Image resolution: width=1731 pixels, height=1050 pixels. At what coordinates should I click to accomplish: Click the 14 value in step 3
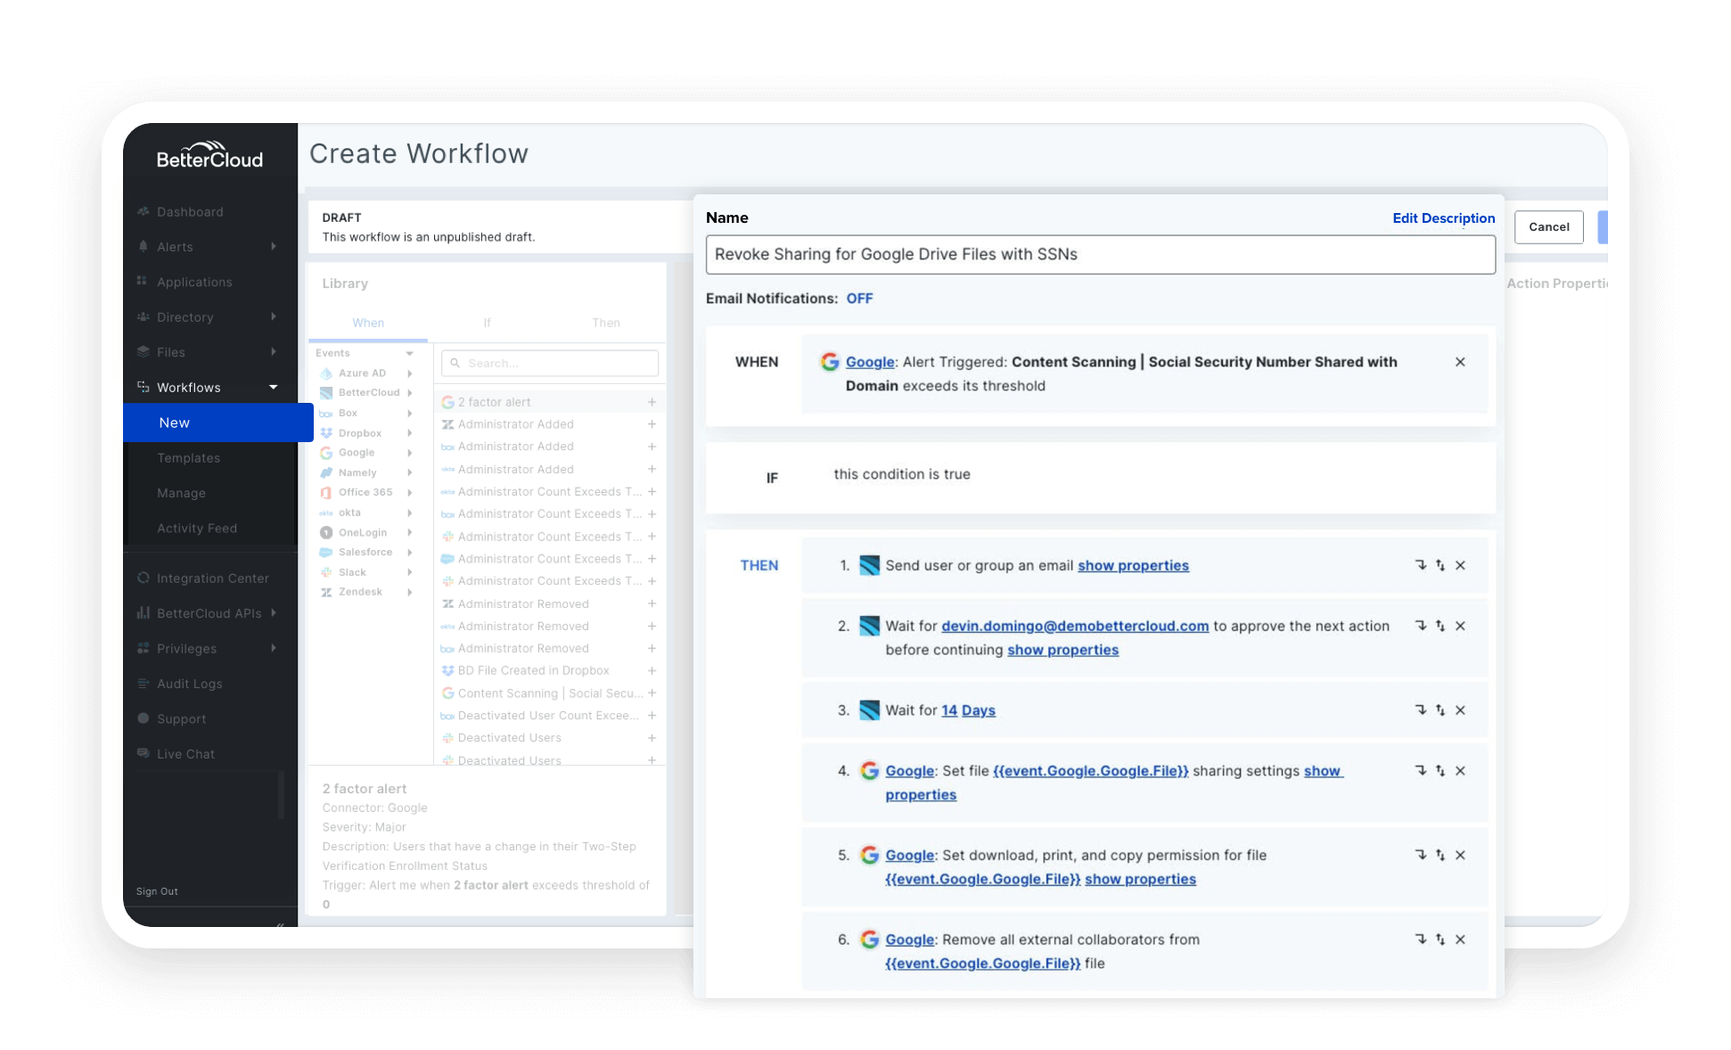949,710
